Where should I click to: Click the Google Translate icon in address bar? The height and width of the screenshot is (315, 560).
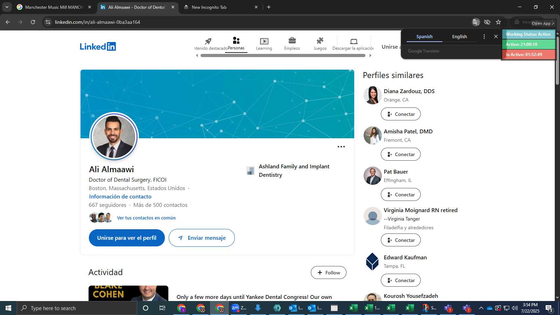tap(476, 22)
